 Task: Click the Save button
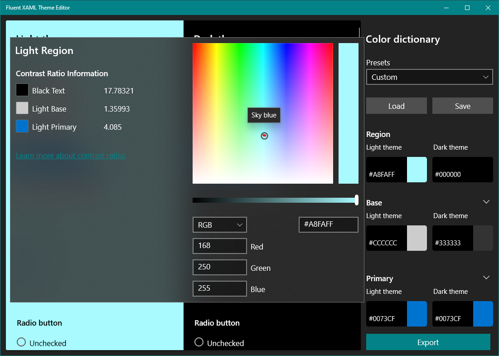point(462,106)
